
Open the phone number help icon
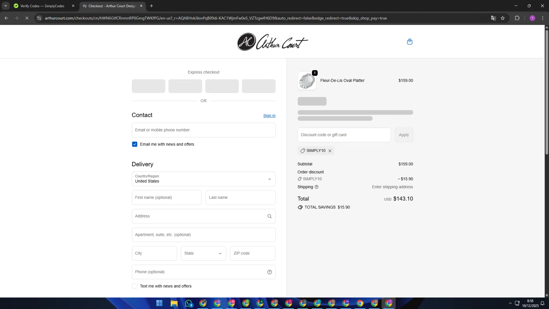[269, 272]
